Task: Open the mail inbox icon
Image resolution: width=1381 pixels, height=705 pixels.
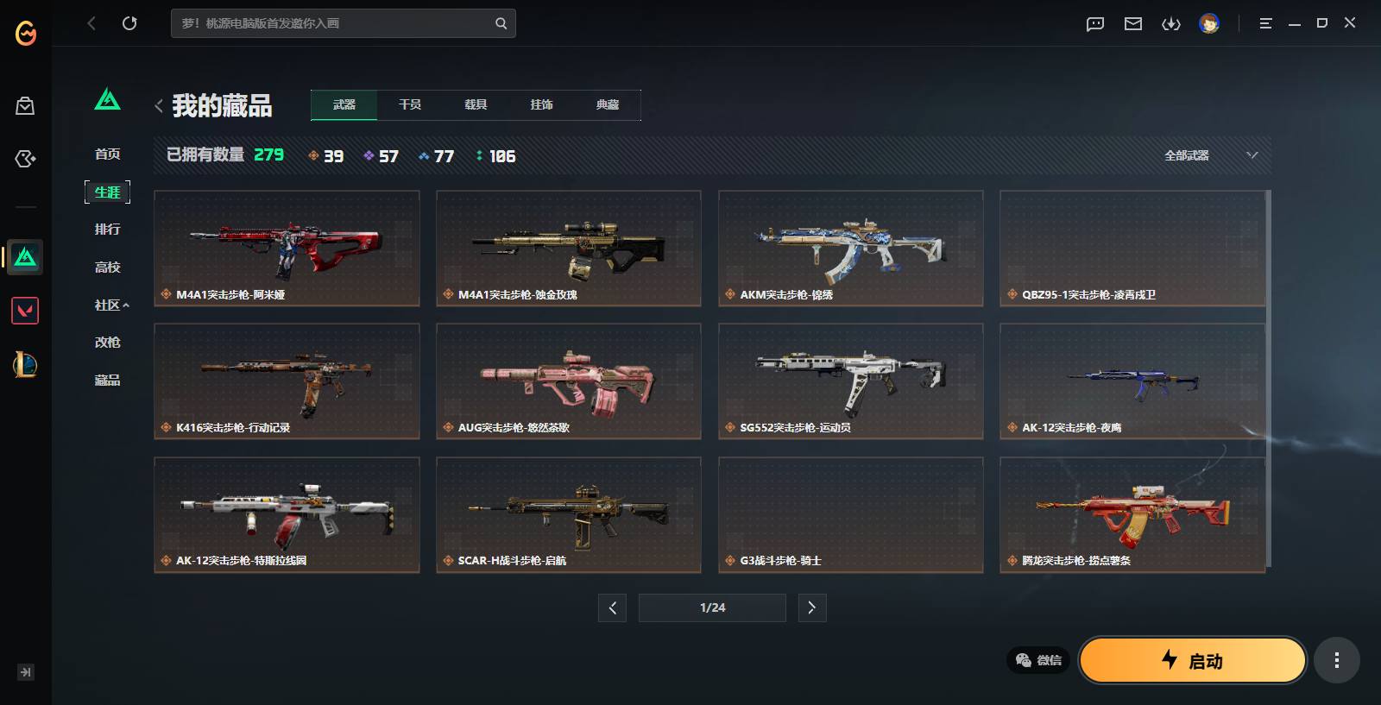Action: [x=1133, y=23]
